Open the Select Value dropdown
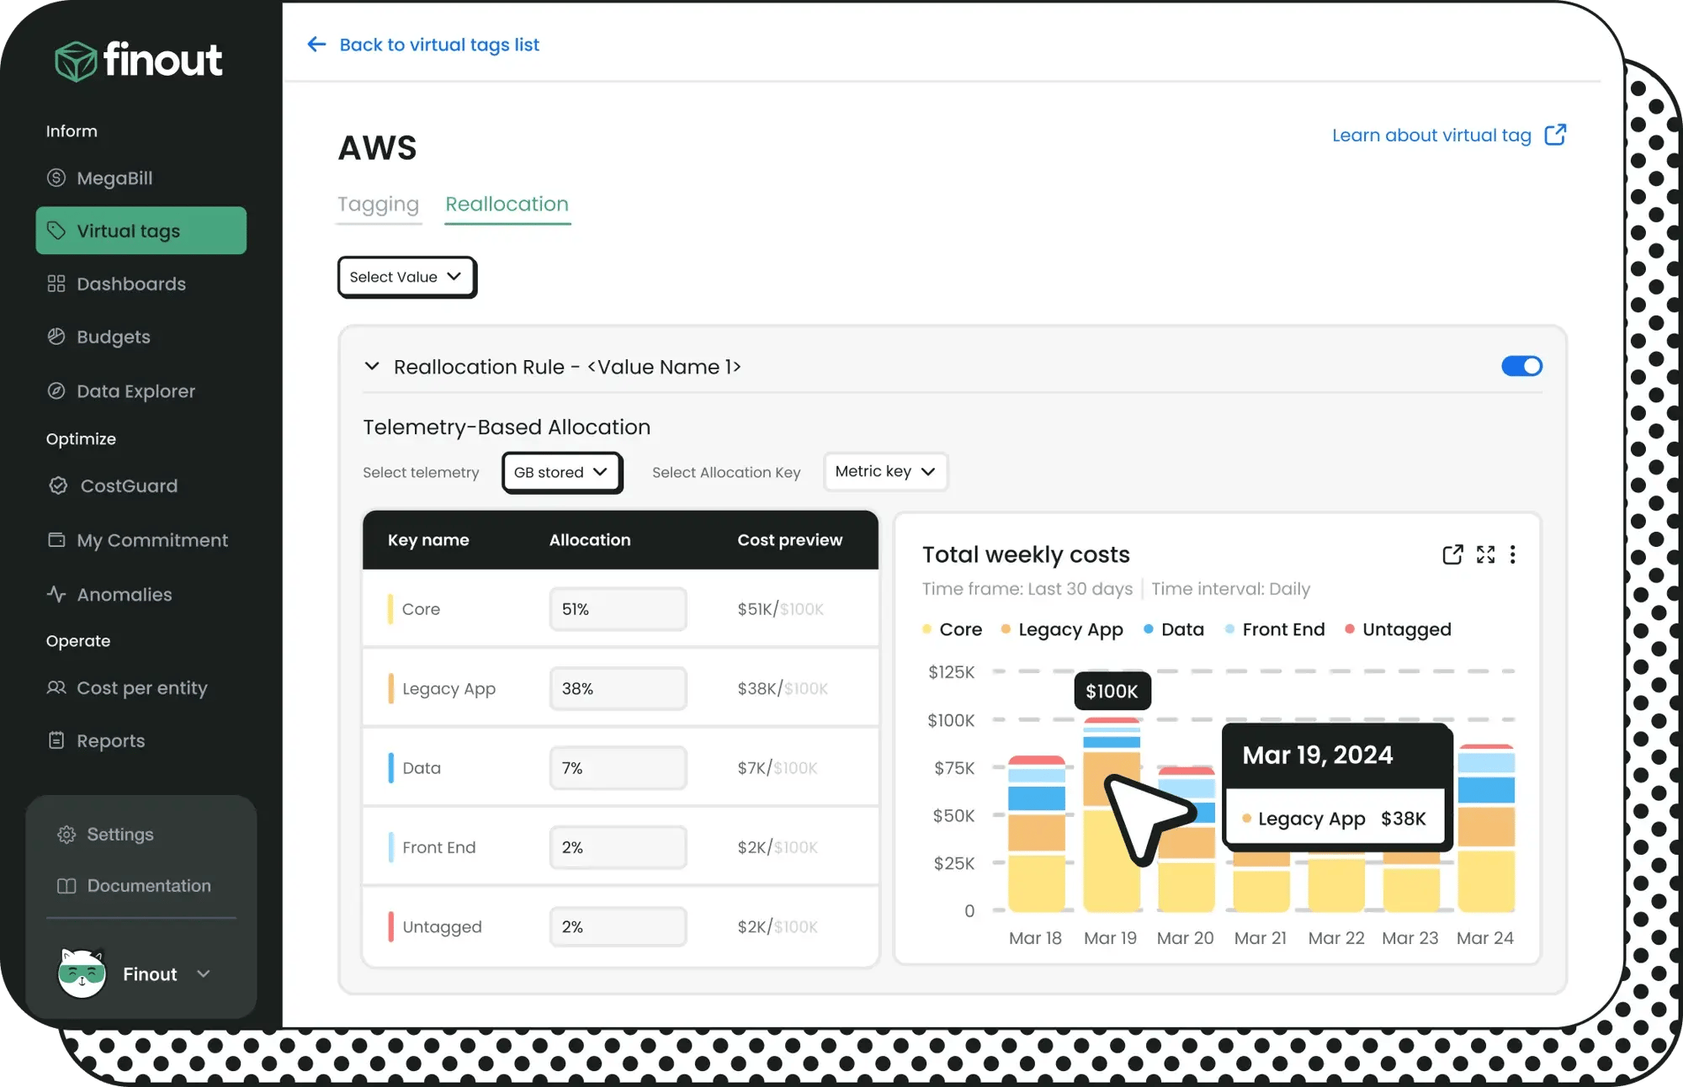 coord(406,277)
